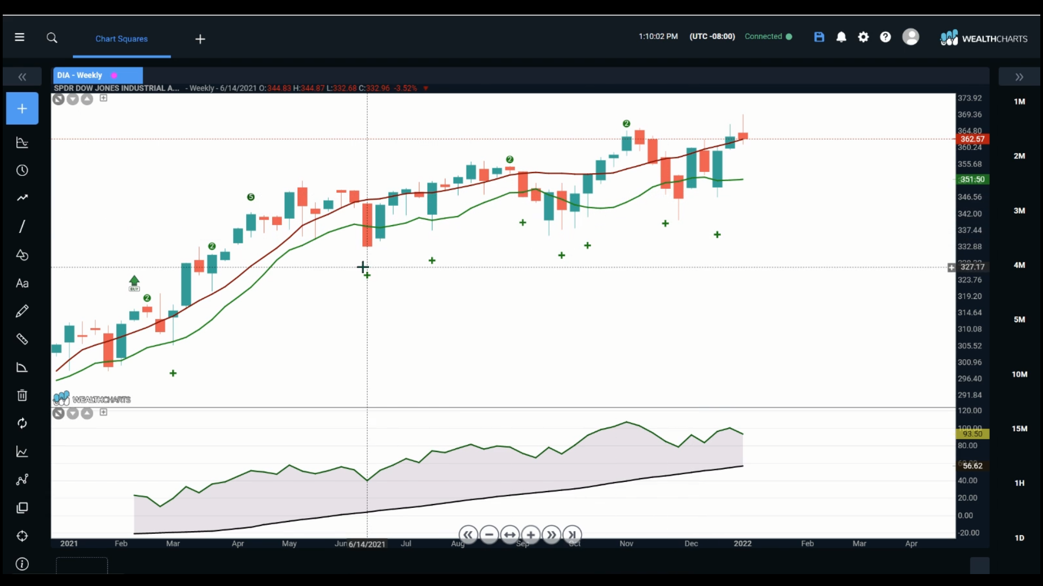
Task: Reset chart width with horizontal arrows
Action: [x=510, y=535]
